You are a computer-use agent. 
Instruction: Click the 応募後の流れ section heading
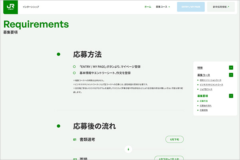click(x=94, y=126)
